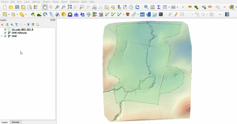Click the 2d_code_M01_001_R layer color swatch
The height and width of the screenshot is (124, 237).
pyautogui.click(x=9, y=30)
